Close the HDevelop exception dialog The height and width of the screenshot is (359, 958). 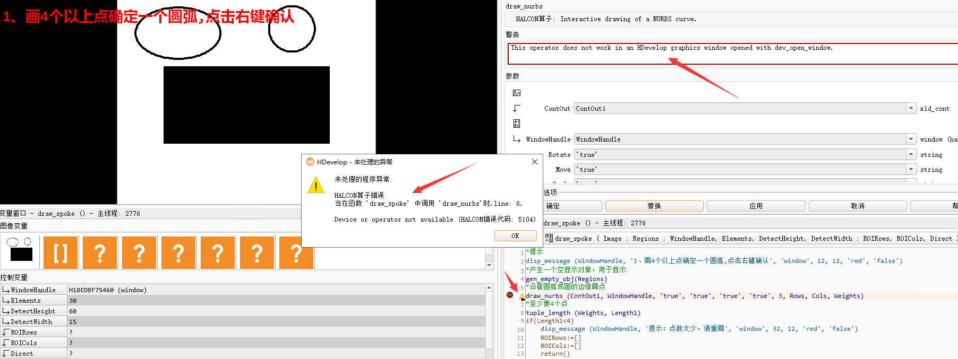point(535,162)
